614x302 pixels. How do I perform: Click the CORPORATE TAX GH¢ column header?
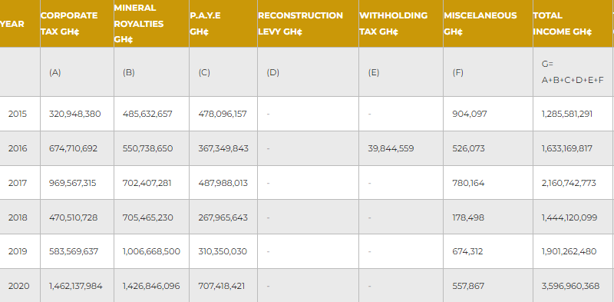[77, 24]
